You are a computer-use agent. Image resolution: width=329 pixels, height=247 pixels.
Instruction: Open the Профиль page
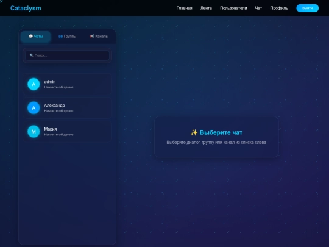279,8
